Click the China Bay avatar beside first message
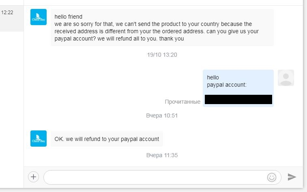 coord(39,17)
